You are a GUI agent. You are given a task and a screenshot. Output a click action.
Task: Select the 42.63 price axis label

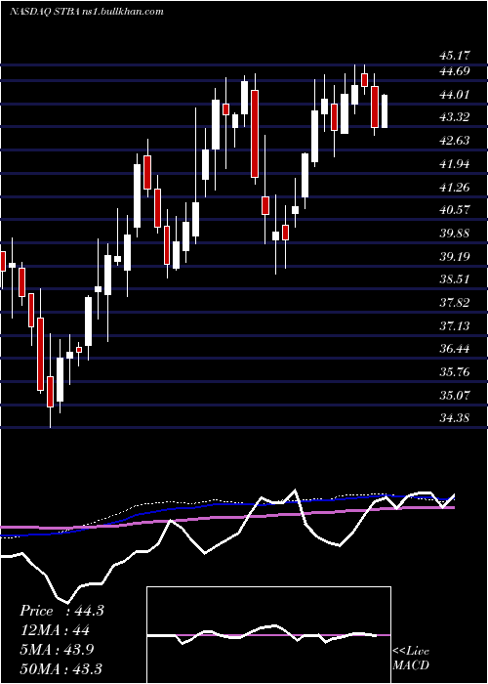click(454, 141)
